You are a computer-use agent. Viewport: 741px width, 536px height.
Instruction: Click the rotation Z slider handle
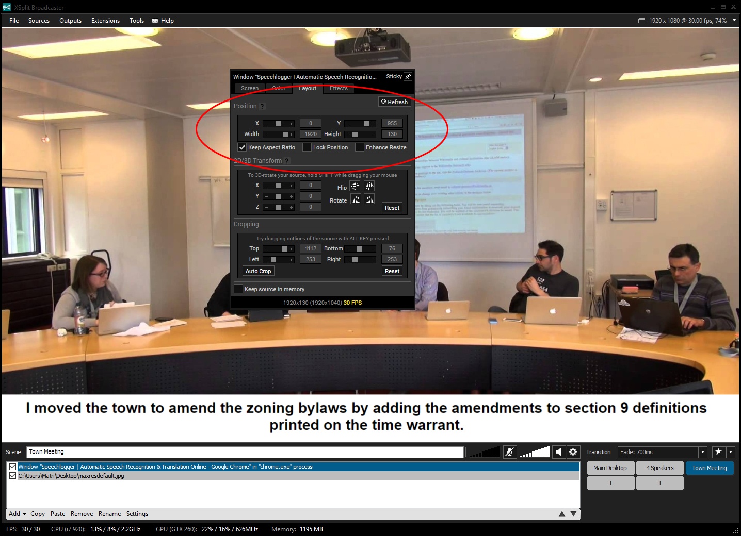(x=279, y=207)
